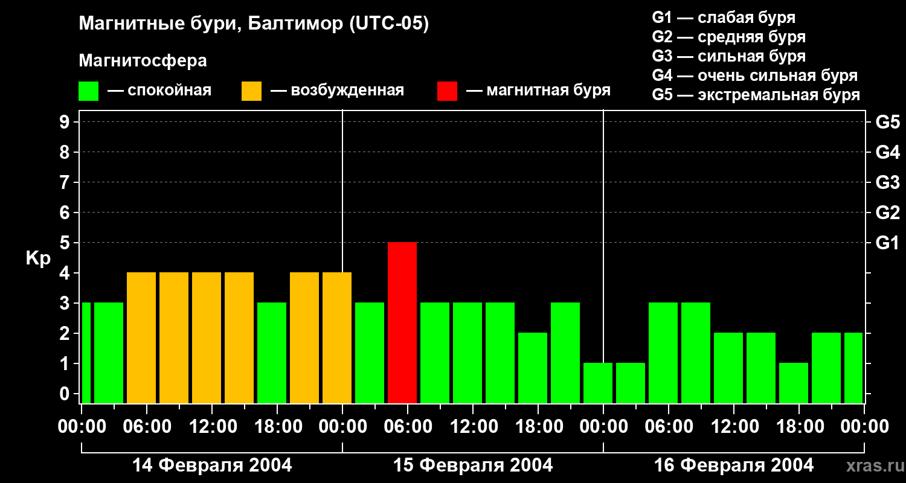Click the '— спокойная' legend label
This screenshot has height=483, width=906.
(x=159, y=91)
